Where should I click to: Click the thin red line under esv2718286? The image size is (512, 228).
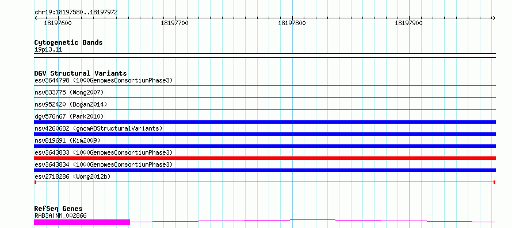coord(265,182)
